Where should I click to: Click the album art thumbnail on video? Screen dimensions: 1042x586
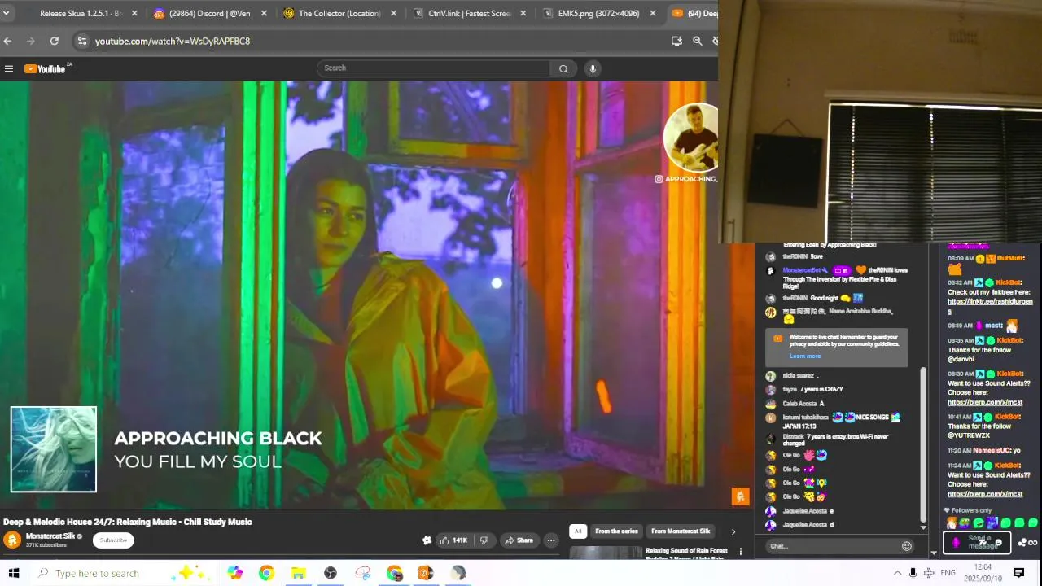tap(54, 449)
